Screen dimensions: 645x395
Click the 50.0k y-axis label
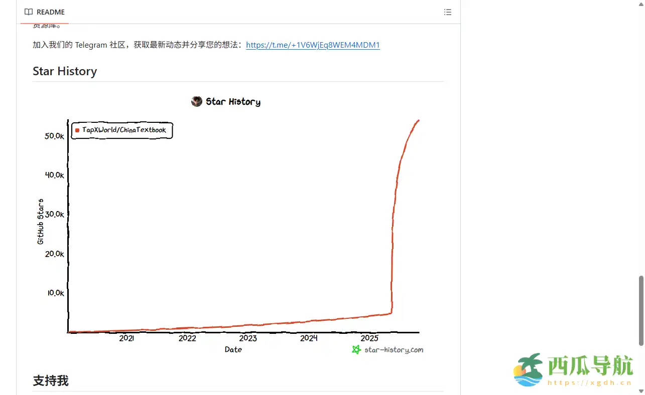point(54,136)
